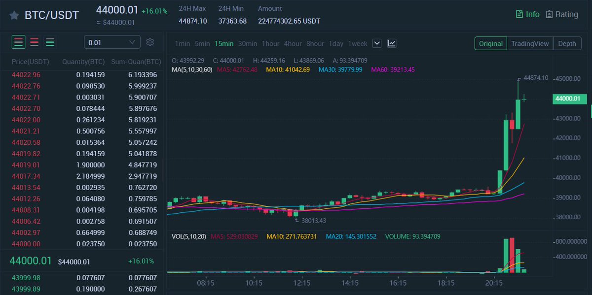Select the 15min chart interval
The height and width of the screenshot is (295, 592).
(224, 43)
